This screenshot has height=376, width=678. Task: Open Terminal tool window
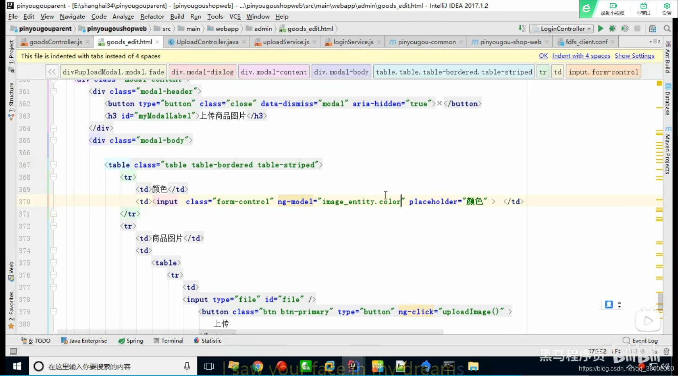click(x=169, y=340)
